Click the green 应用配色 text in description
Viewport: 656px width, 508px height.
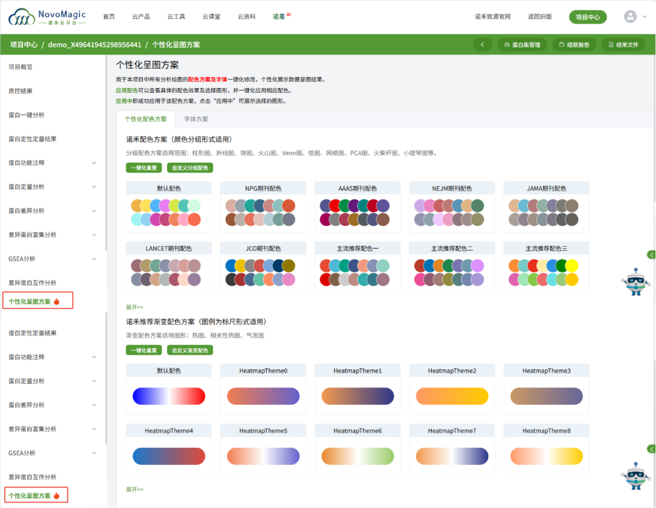[x=127, y=90]
